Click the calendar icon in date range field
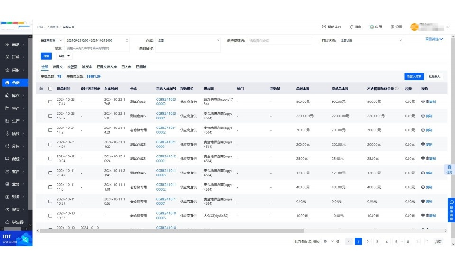This screenshot has height=266, width=455. [x=127, y=41]
